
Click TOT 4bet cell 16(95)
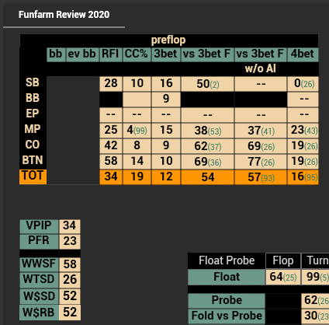[x=303, y=177]
